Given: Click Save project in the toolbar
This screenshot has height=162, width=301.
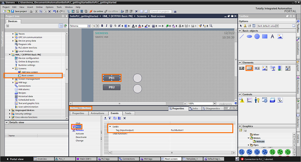Looking at the screenshot, I should pos(19,11).
